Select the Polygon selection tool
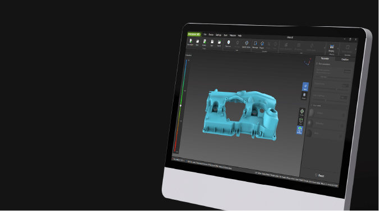379x211 pixels. click(262, 45)
